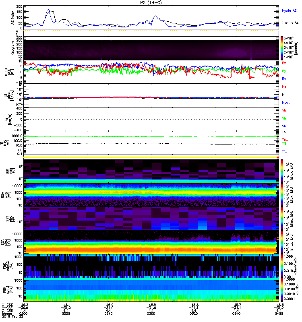Click the "0320" time axis label
The image size is (302, 322).
[x=194, y=314]
